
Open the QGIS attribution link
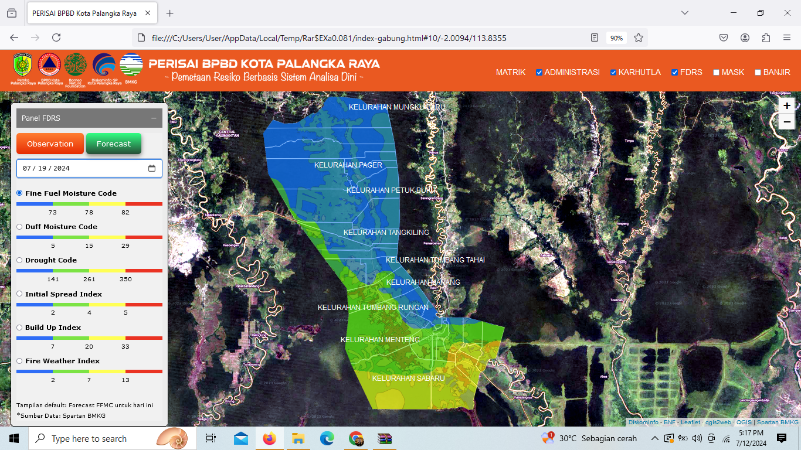point(744,422)
